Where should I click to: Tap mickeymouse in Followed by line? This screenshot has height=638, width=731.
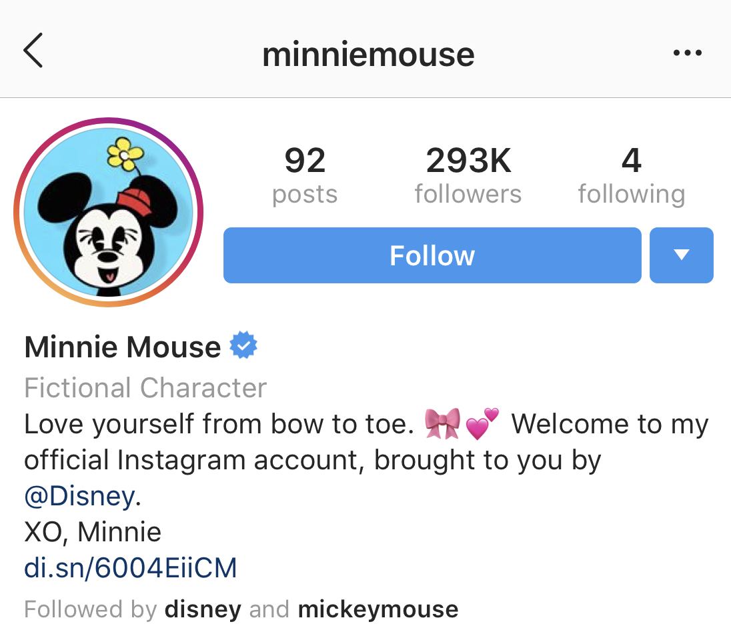(378, 609)
